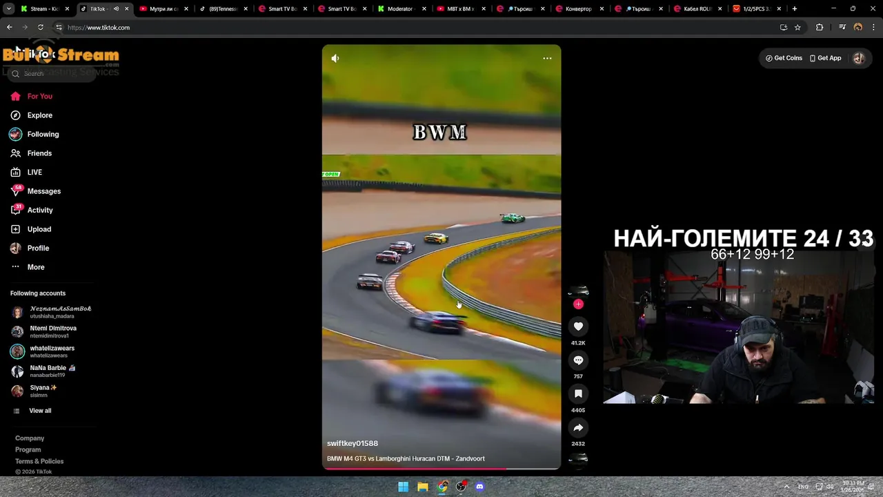Like the video with the heart icon
This screenshot has height=497, width=883.
(x=578, y=327)
